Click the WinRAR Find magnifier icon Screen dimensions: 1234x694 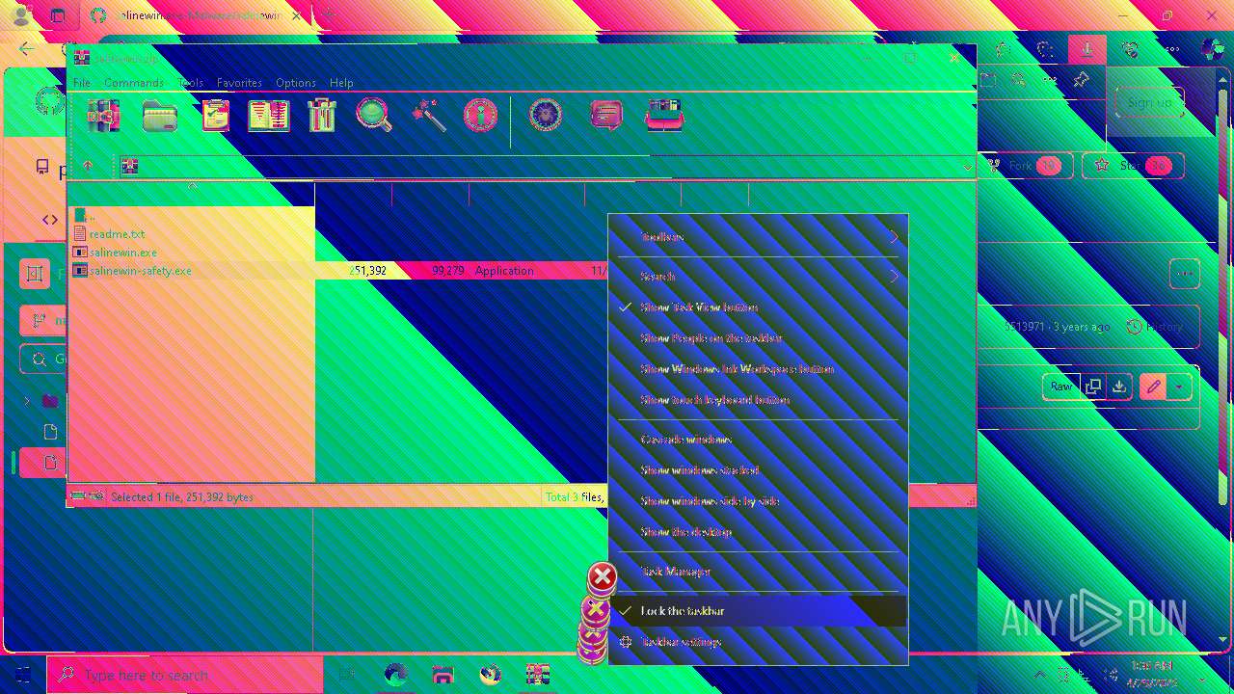coord(374,116)
